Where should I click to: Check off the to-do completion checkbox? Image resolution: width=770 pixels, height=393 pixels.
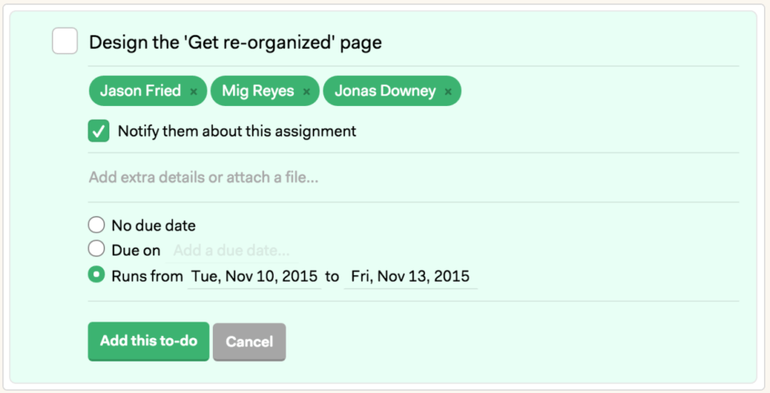pos(65,41)
